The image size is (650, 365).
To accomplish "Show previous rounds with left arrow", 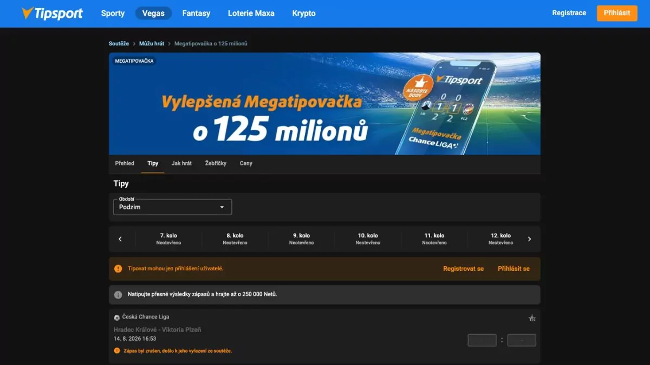I will [x=120, y=239].
